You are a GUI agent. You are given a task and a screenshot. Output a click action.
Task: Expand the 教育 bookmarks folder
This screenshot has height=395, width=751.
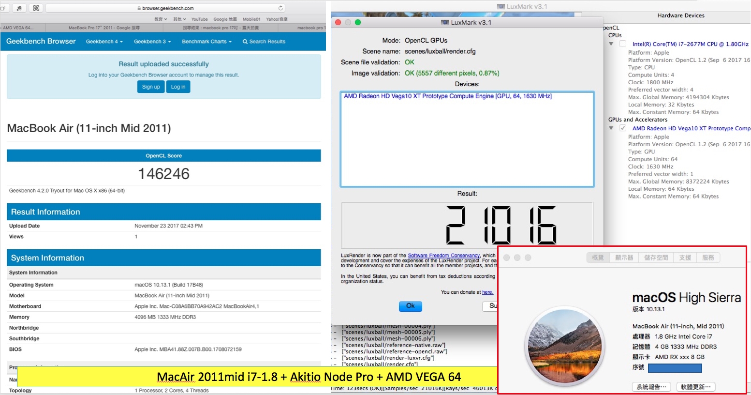[161, 19]
